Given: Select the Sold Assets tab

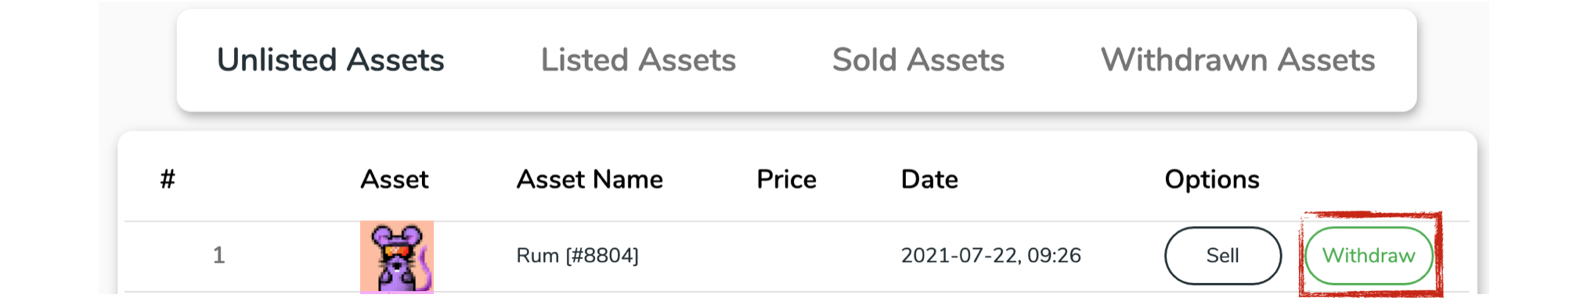Looking at the screenshot, I should tap(918, 59).
